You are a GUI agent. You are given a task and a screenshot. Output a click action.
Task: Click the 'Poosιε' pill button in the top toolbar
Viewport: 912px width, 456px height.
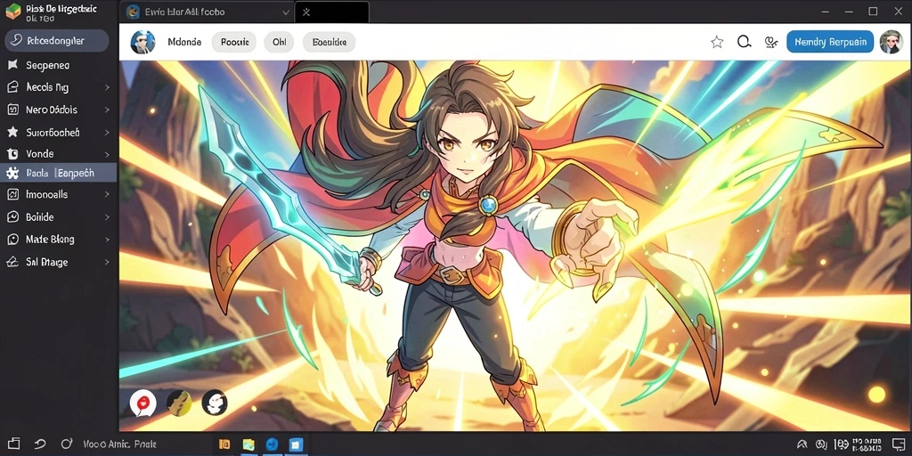pyautogui.click(x=234, y=42)
